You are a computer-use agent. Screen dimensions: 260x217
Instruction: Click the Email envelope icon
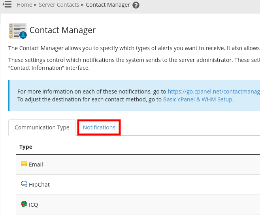point(24,164)
